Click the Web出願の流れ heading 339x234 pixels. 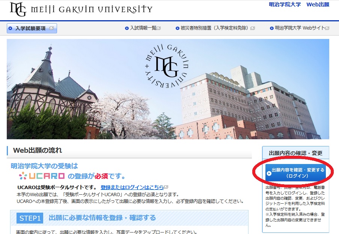click(x=38, y=150)
